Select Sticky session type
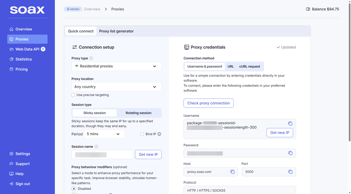This screenshot has width=351, height=194. [x=95, y=113]
